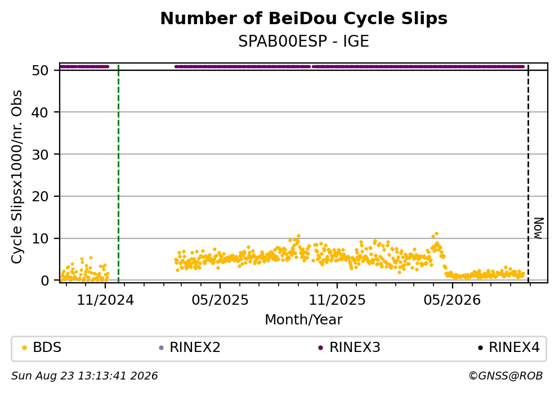The image size is (559, 393).
Task: Click the y-axis 50 tick label
Action: [x=41, y=70]
